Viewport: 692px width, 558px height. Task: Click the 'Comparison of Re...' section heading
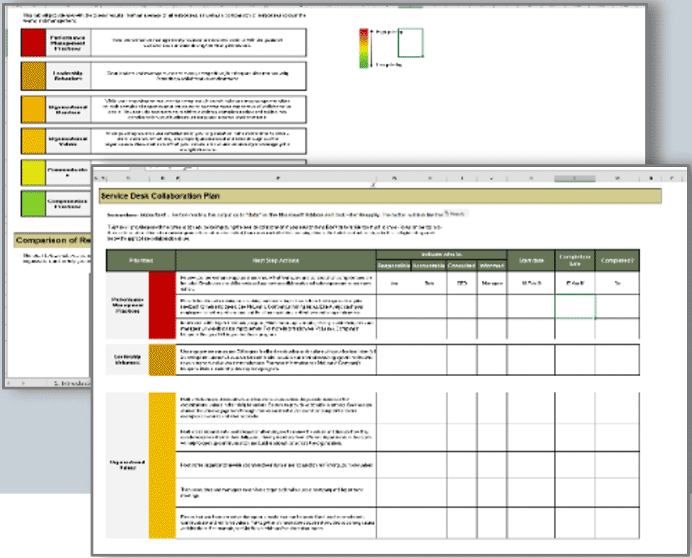(x=53, y=240)
